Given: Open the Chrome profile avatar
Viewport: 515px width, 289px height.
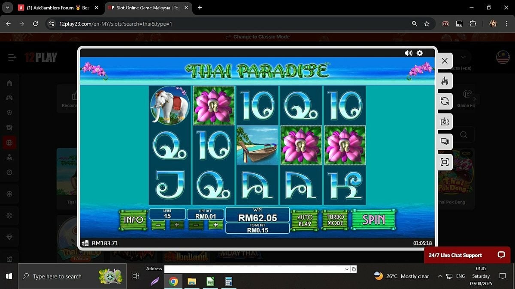Looking at the screenshot, I should (493, 24).
